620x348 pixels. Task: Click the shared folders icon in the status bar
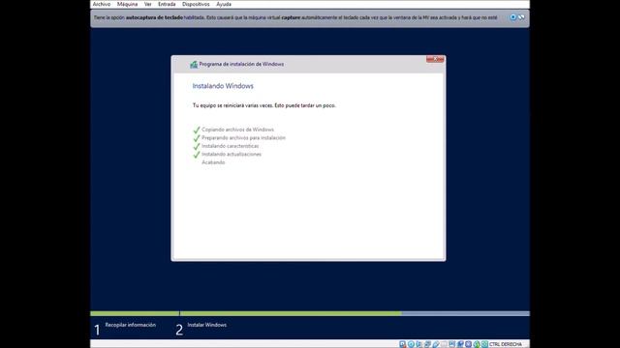(x=444, y=344)
